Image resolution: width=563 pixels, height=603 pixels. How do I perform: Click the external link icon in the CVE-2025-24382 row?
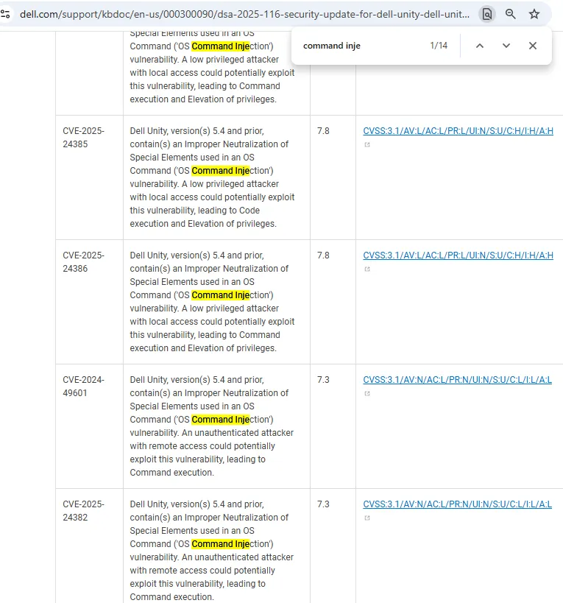[367, 518]
